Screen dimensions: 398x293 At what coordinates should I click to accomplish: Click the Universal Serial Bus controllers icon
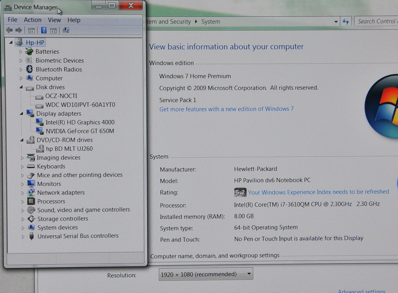coord(31,236)
